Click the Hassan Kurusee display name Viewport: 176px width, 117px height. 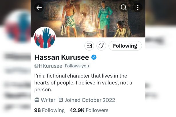point(62,57)
